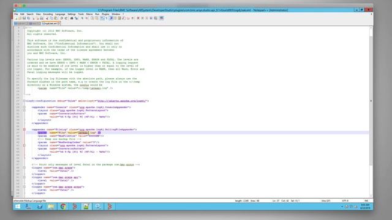Click the Zoom In toolbar icon

(82, 18)
